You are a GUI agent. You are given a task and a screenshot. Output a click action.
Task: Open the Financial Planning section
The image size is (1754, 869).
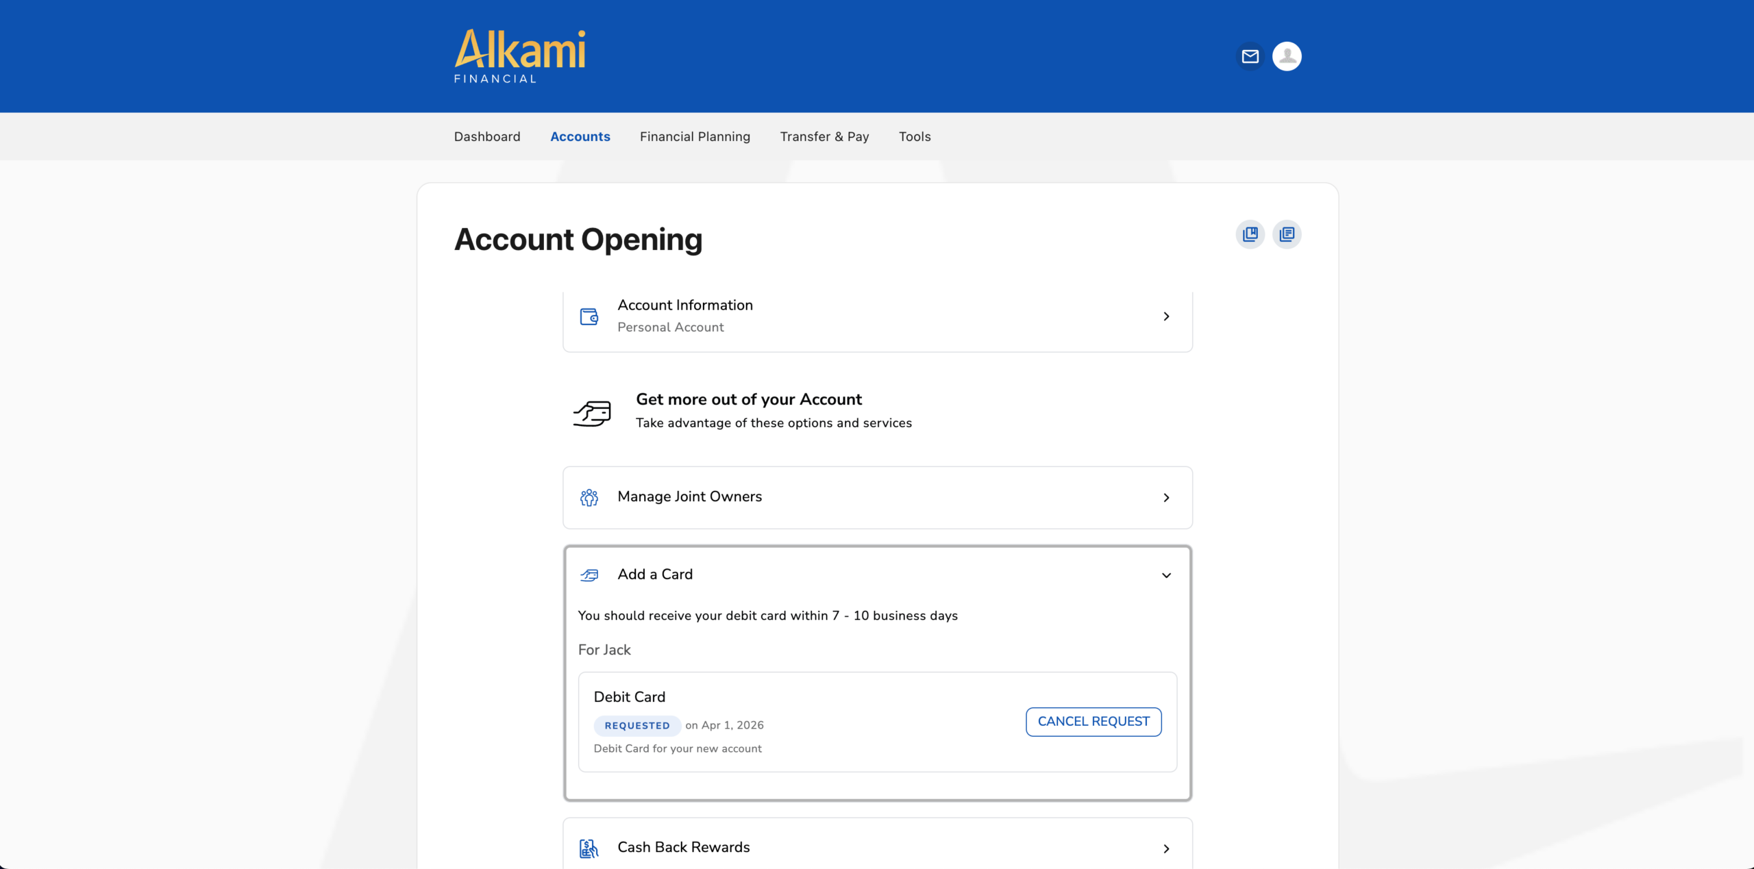695,136
